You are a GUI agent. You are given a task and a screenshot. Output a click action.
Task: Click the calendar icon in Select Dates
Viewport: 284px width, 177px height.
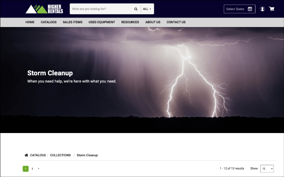250,9
